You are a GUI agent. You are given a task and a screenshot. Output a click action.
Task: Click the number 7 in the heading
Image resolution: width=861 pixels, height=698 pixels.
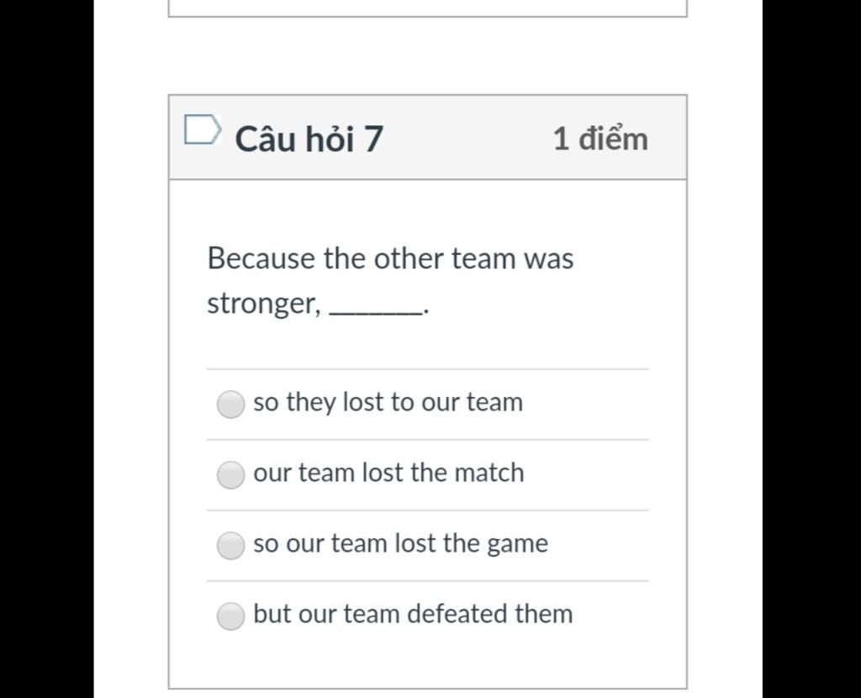click(x=372, y=139)
